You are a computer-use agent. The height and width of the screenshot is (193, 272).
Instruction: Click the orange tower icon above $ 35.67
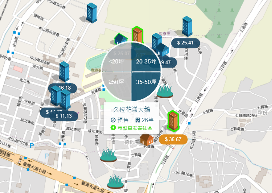(173, 121)
